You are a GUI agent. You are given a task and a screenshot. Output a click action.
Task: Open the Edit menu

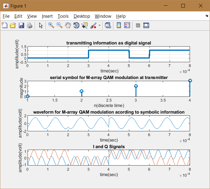point(18,16)
